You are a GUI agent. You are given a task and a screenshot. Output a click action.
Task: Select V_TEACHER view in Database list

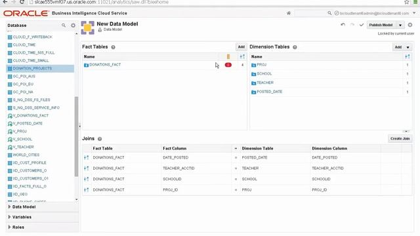[24, 147]
